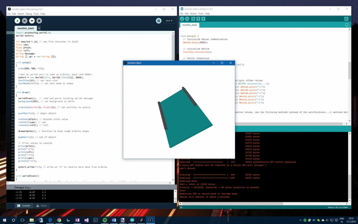Screen dimensions: 358x224
Task: Click the Step button in Processing toolbar
Action: 24,21
